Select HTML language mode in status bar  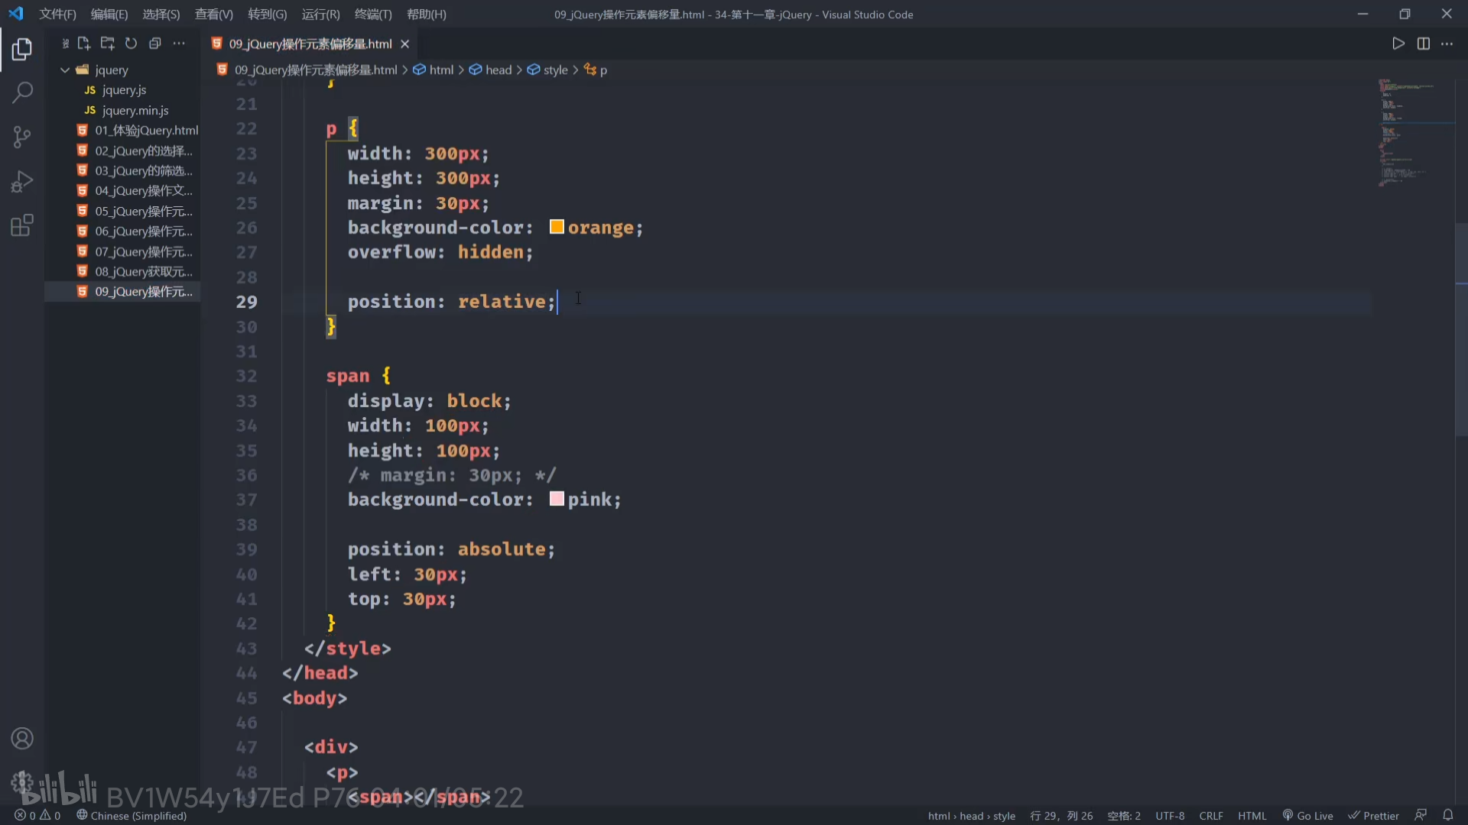1252,815
